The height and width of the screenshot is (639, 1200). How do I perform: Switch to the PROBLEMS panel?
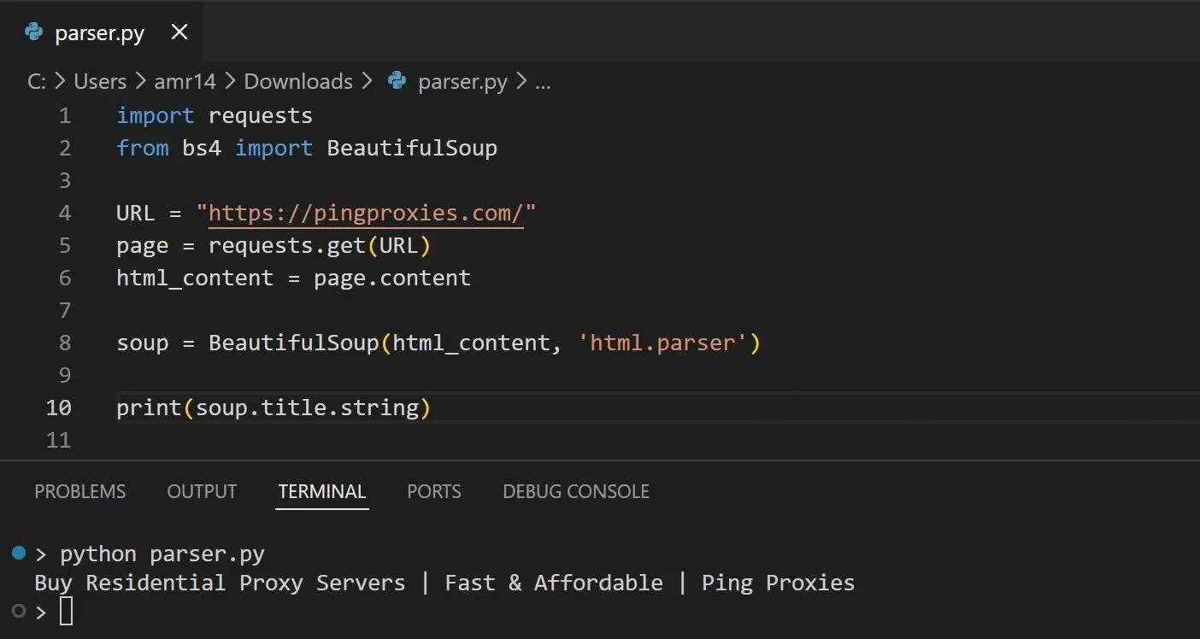(x=79, y=491)
